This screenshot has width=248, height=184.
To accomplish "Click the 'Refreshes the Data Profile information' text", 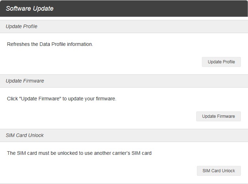I will click(x=50, y=44).
